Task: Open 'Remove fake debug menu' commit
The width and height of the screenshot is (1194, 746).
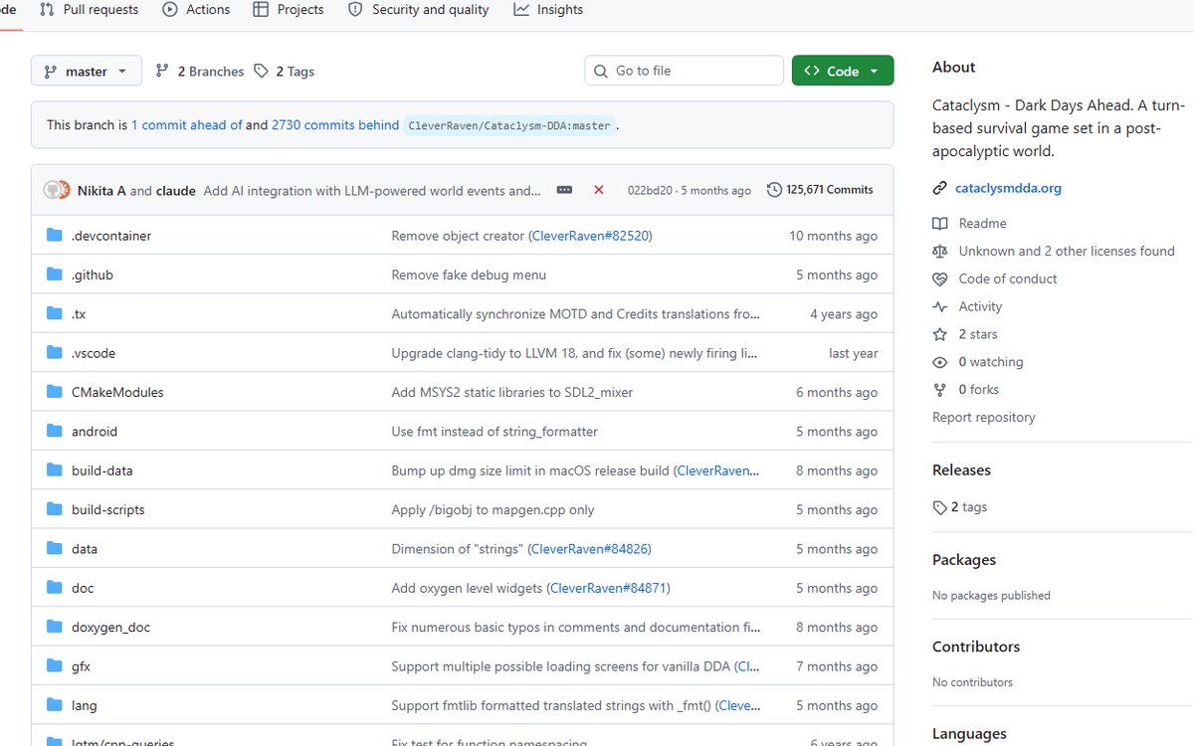Action: tap(469, 276)
